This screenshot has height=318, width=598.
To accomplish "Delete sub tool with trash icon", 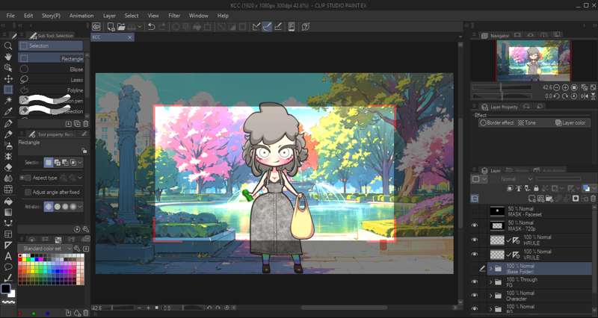I will point(86,124).
